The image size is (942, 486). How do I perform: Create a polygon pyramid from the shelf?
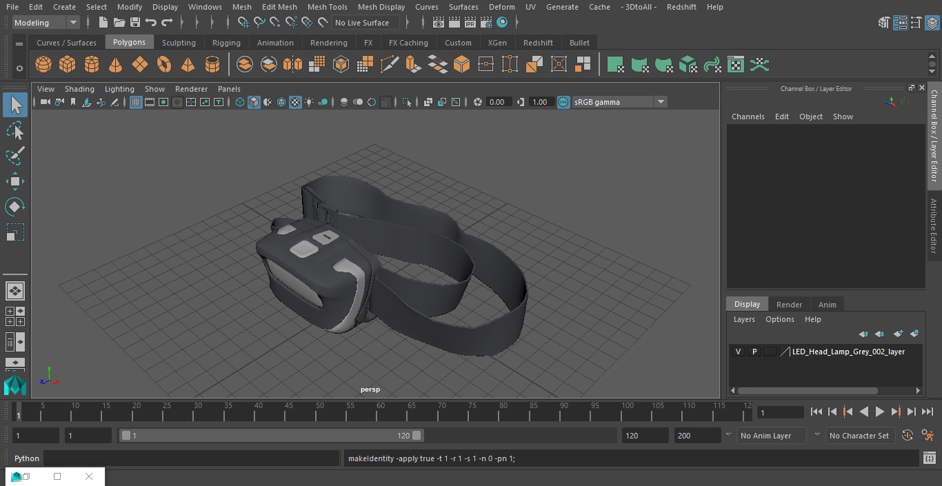coord(188,65)
